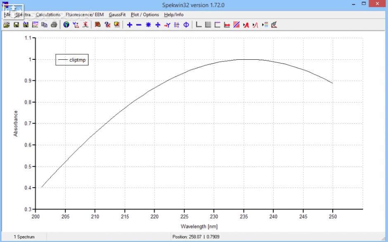Click the yellow note icon with red frame
388x242 pixels.
(x=117, y=25)
